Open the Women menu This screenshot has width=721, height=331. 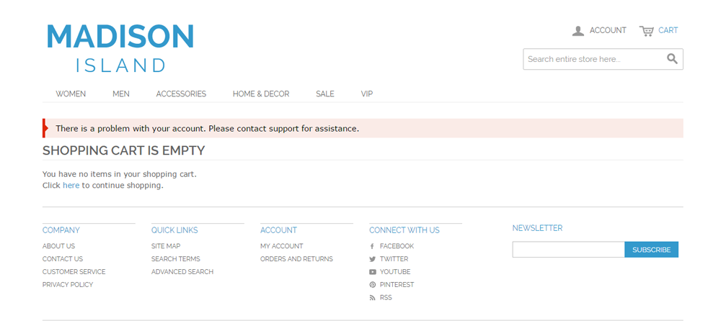point(71,94)
